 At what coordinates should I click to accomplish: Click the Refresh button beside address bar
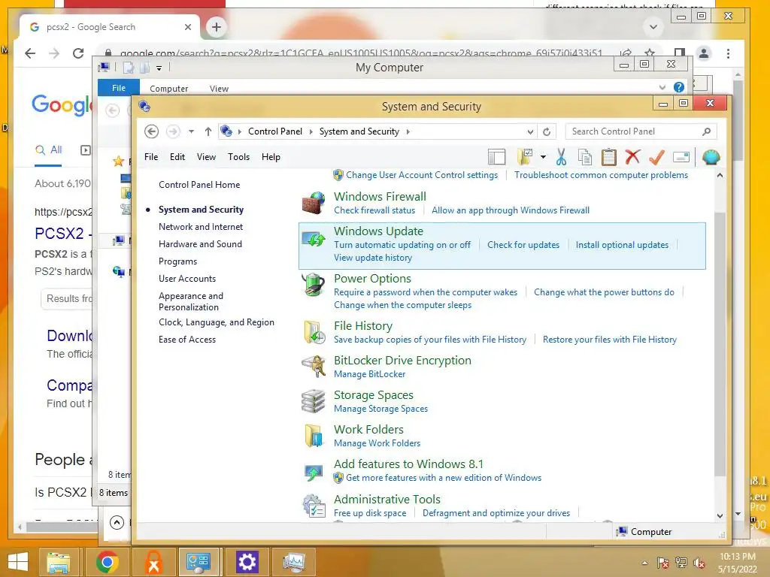click(x=547, y=131)
